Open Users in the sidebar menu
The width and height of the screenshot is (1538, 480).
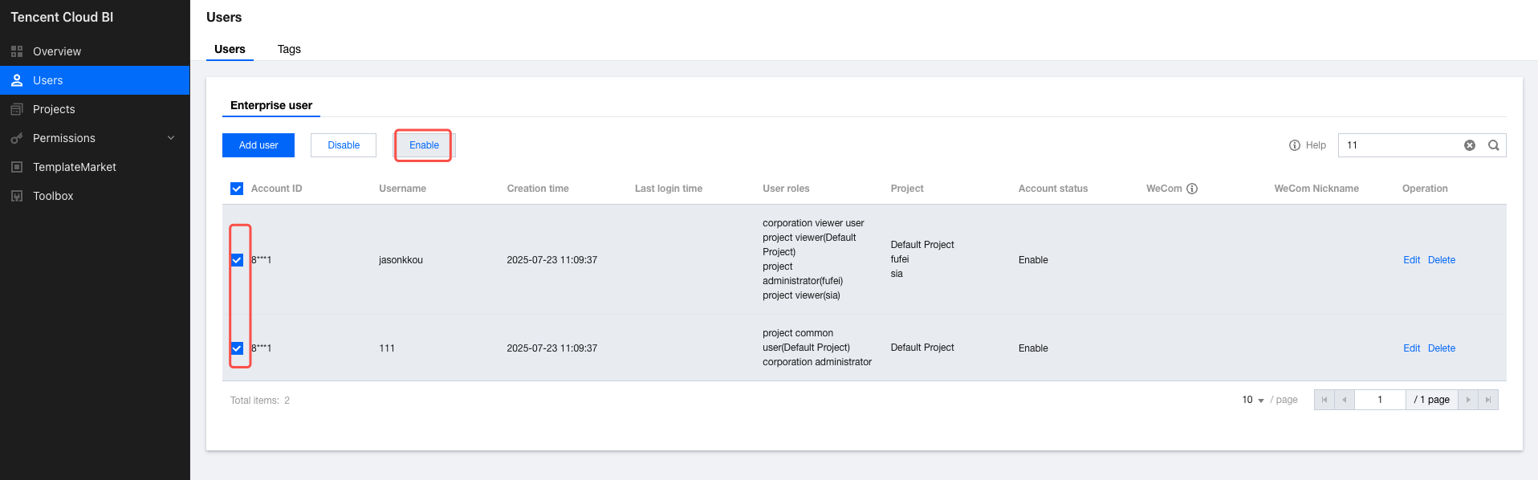[48, 80]
